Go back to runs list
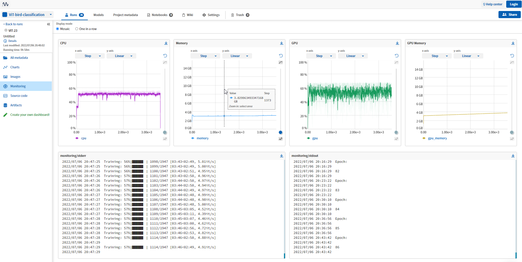Image resolution: width=522 pixels, height=262 pixels. click(13, 24)
